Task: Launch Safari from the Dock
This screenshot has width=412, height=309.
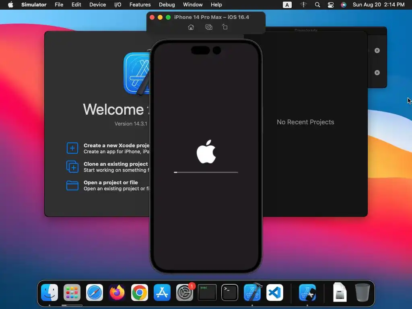Action: [x=95, y=293]
